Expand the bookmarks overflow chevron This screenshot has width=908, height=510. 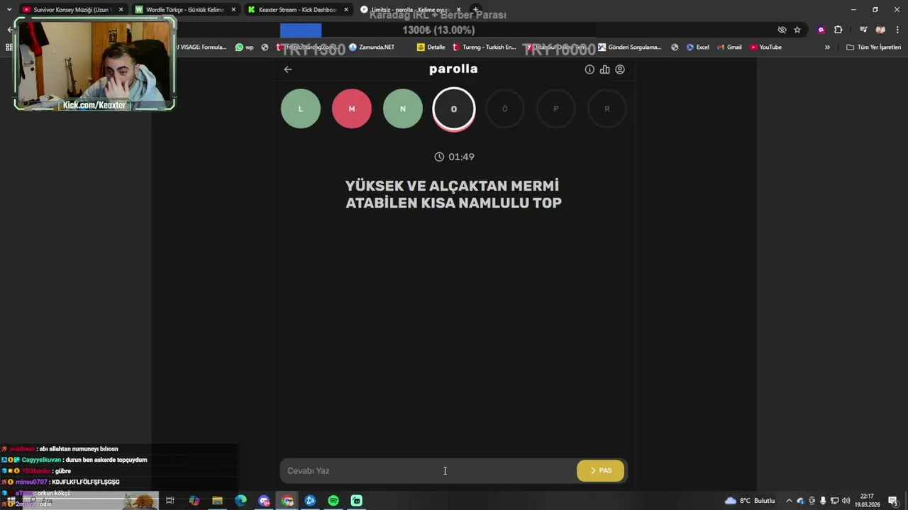[827, 47]
